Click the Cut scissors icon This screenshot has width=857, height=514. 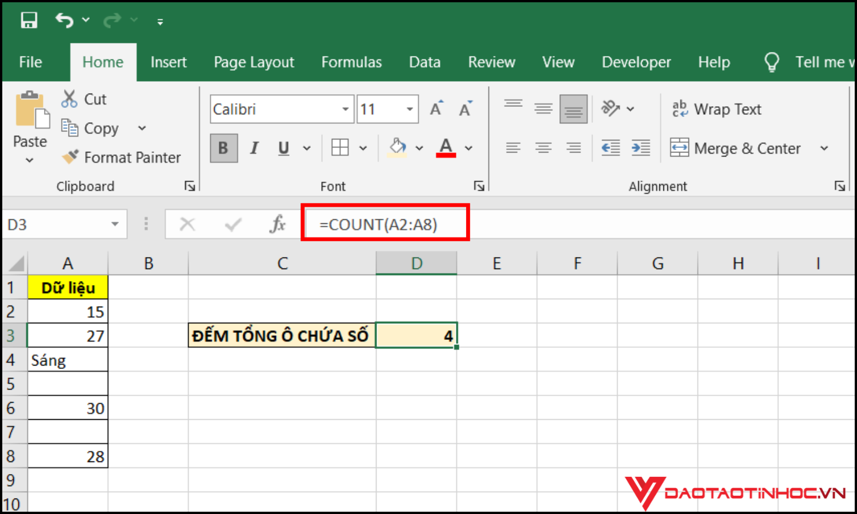tap(69, 99)
